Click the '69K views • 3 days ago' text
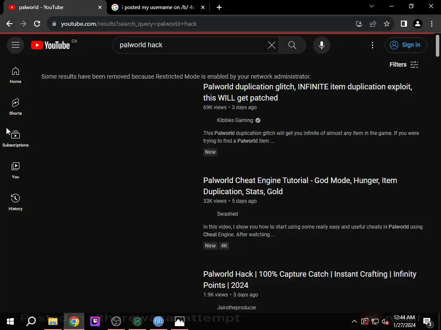Screen dimensions: 441x330 tap(230, 107)
